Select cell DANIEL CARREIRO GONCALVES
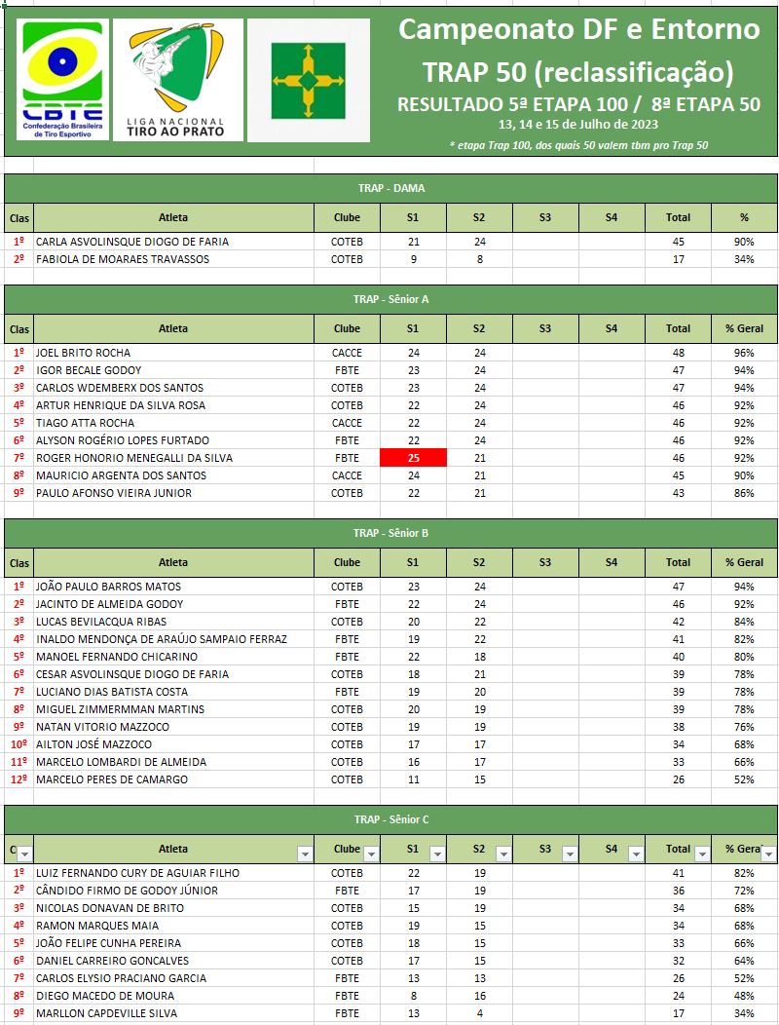The width and height of the screenshot is (779, 1025). (x=174, y=961)
